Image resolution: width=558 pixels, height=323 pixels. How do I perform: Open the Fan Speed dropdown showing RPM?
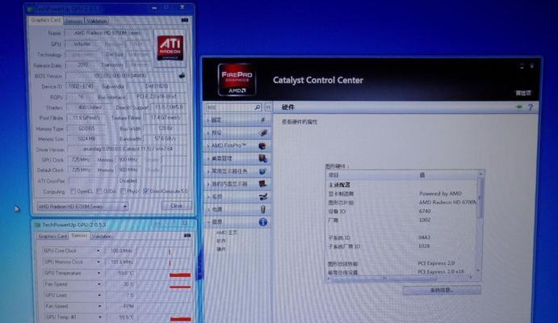click(99, 306)
